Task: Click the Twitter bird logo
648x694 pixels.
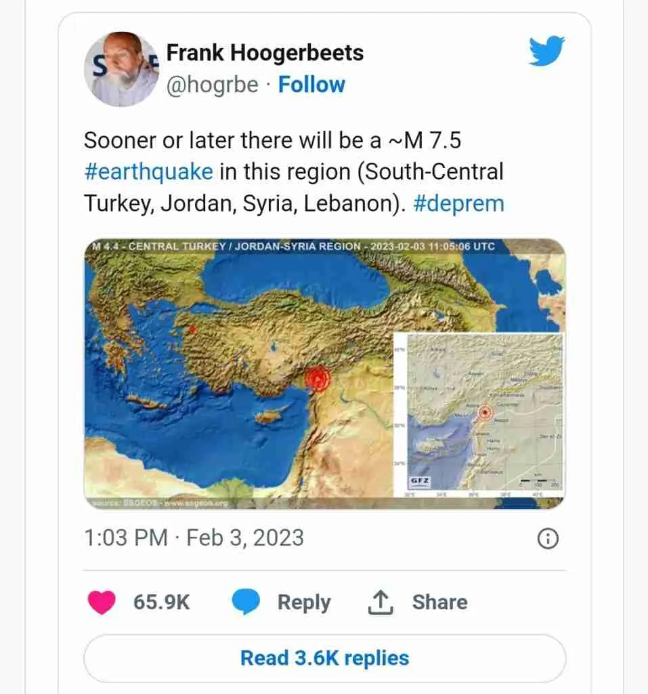Action: tap(546, 52)
